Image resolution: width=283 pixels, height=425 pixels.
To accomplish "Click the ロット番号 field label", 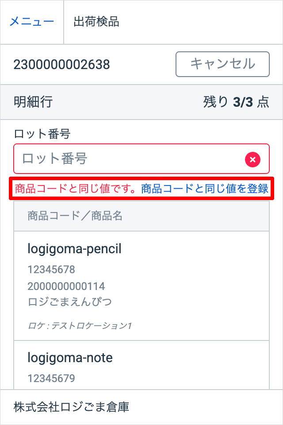I will point(42,133).
